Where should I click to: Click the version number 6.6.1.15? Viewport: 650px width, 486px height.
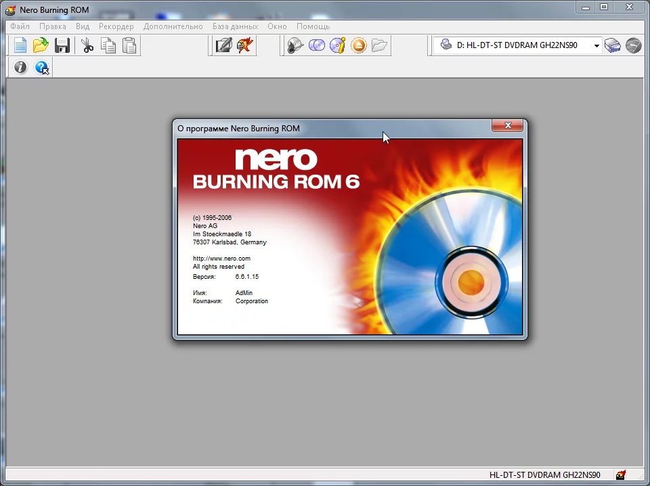click(x=246, y=276)
